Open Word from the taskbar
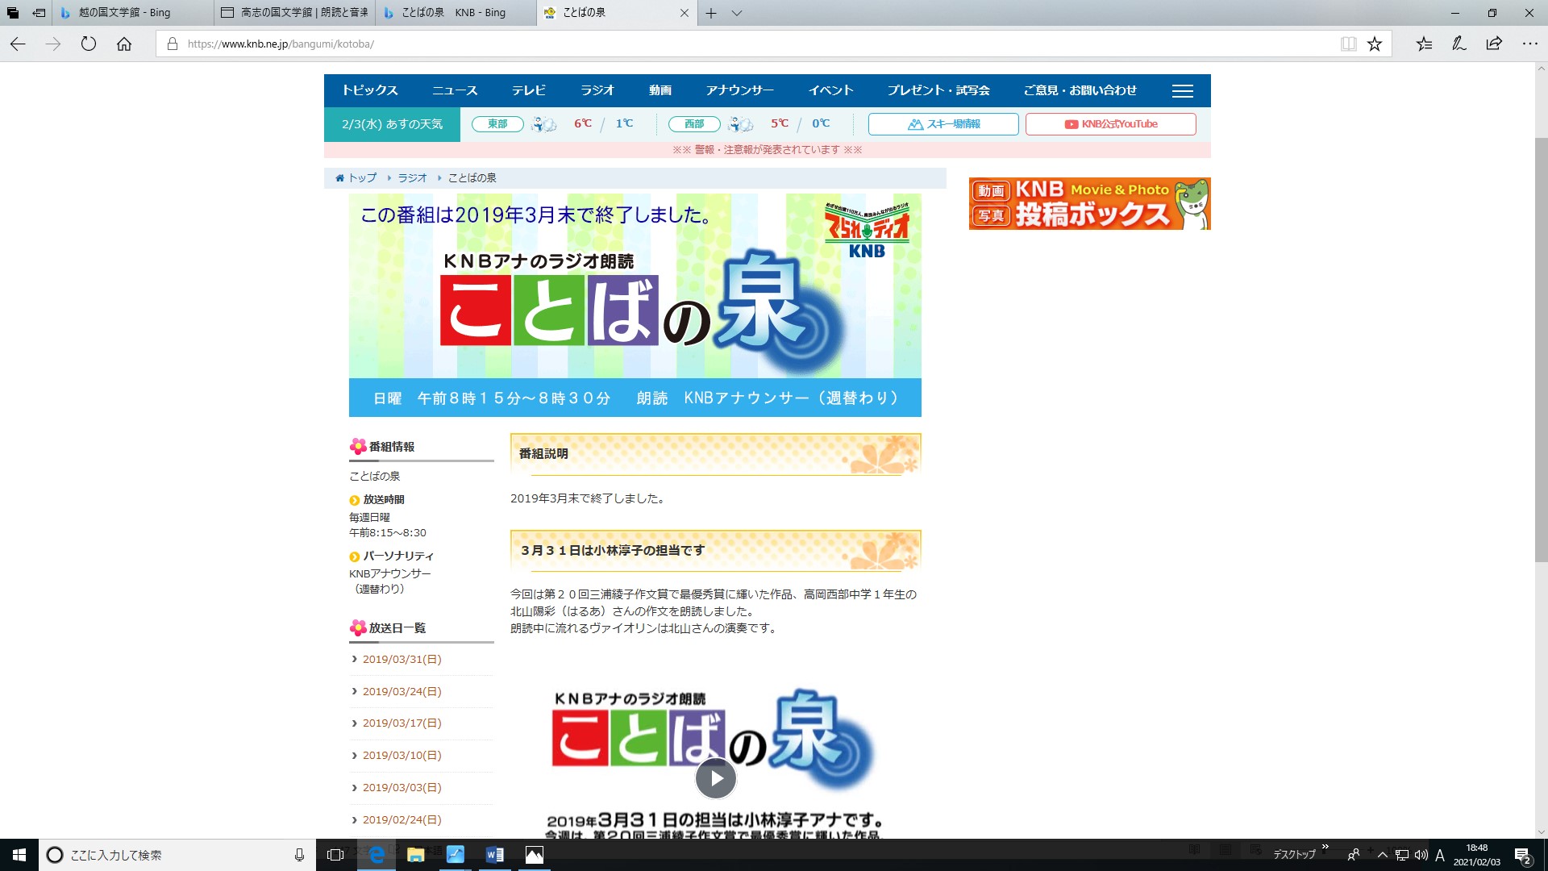Image resolution: width=1548 pixels, height=871 pixels. click(495, 855)
